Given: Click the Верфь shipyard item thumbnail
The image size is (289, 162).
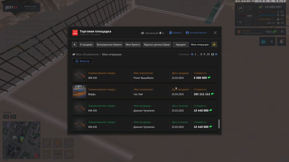Looking at the screenshot, I should [x=79, y=91].
